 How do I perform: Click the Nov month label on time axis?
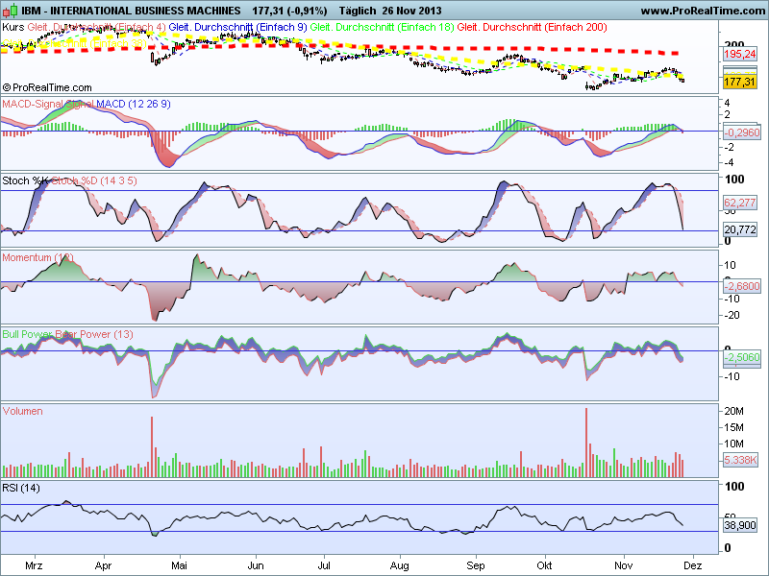pos(623,565)
